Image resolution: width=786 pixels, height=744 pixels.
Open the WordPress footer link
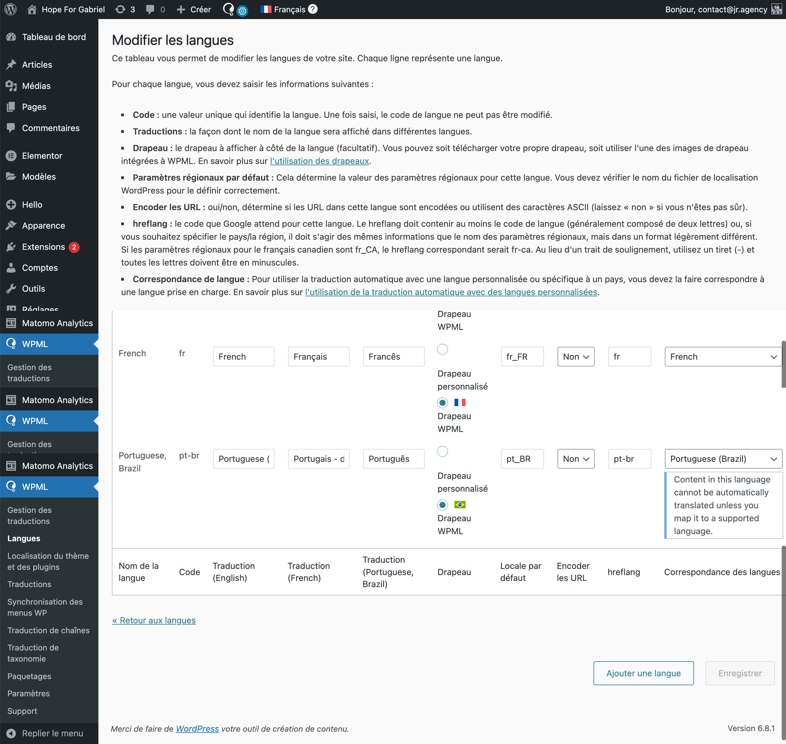coord(197,729)
